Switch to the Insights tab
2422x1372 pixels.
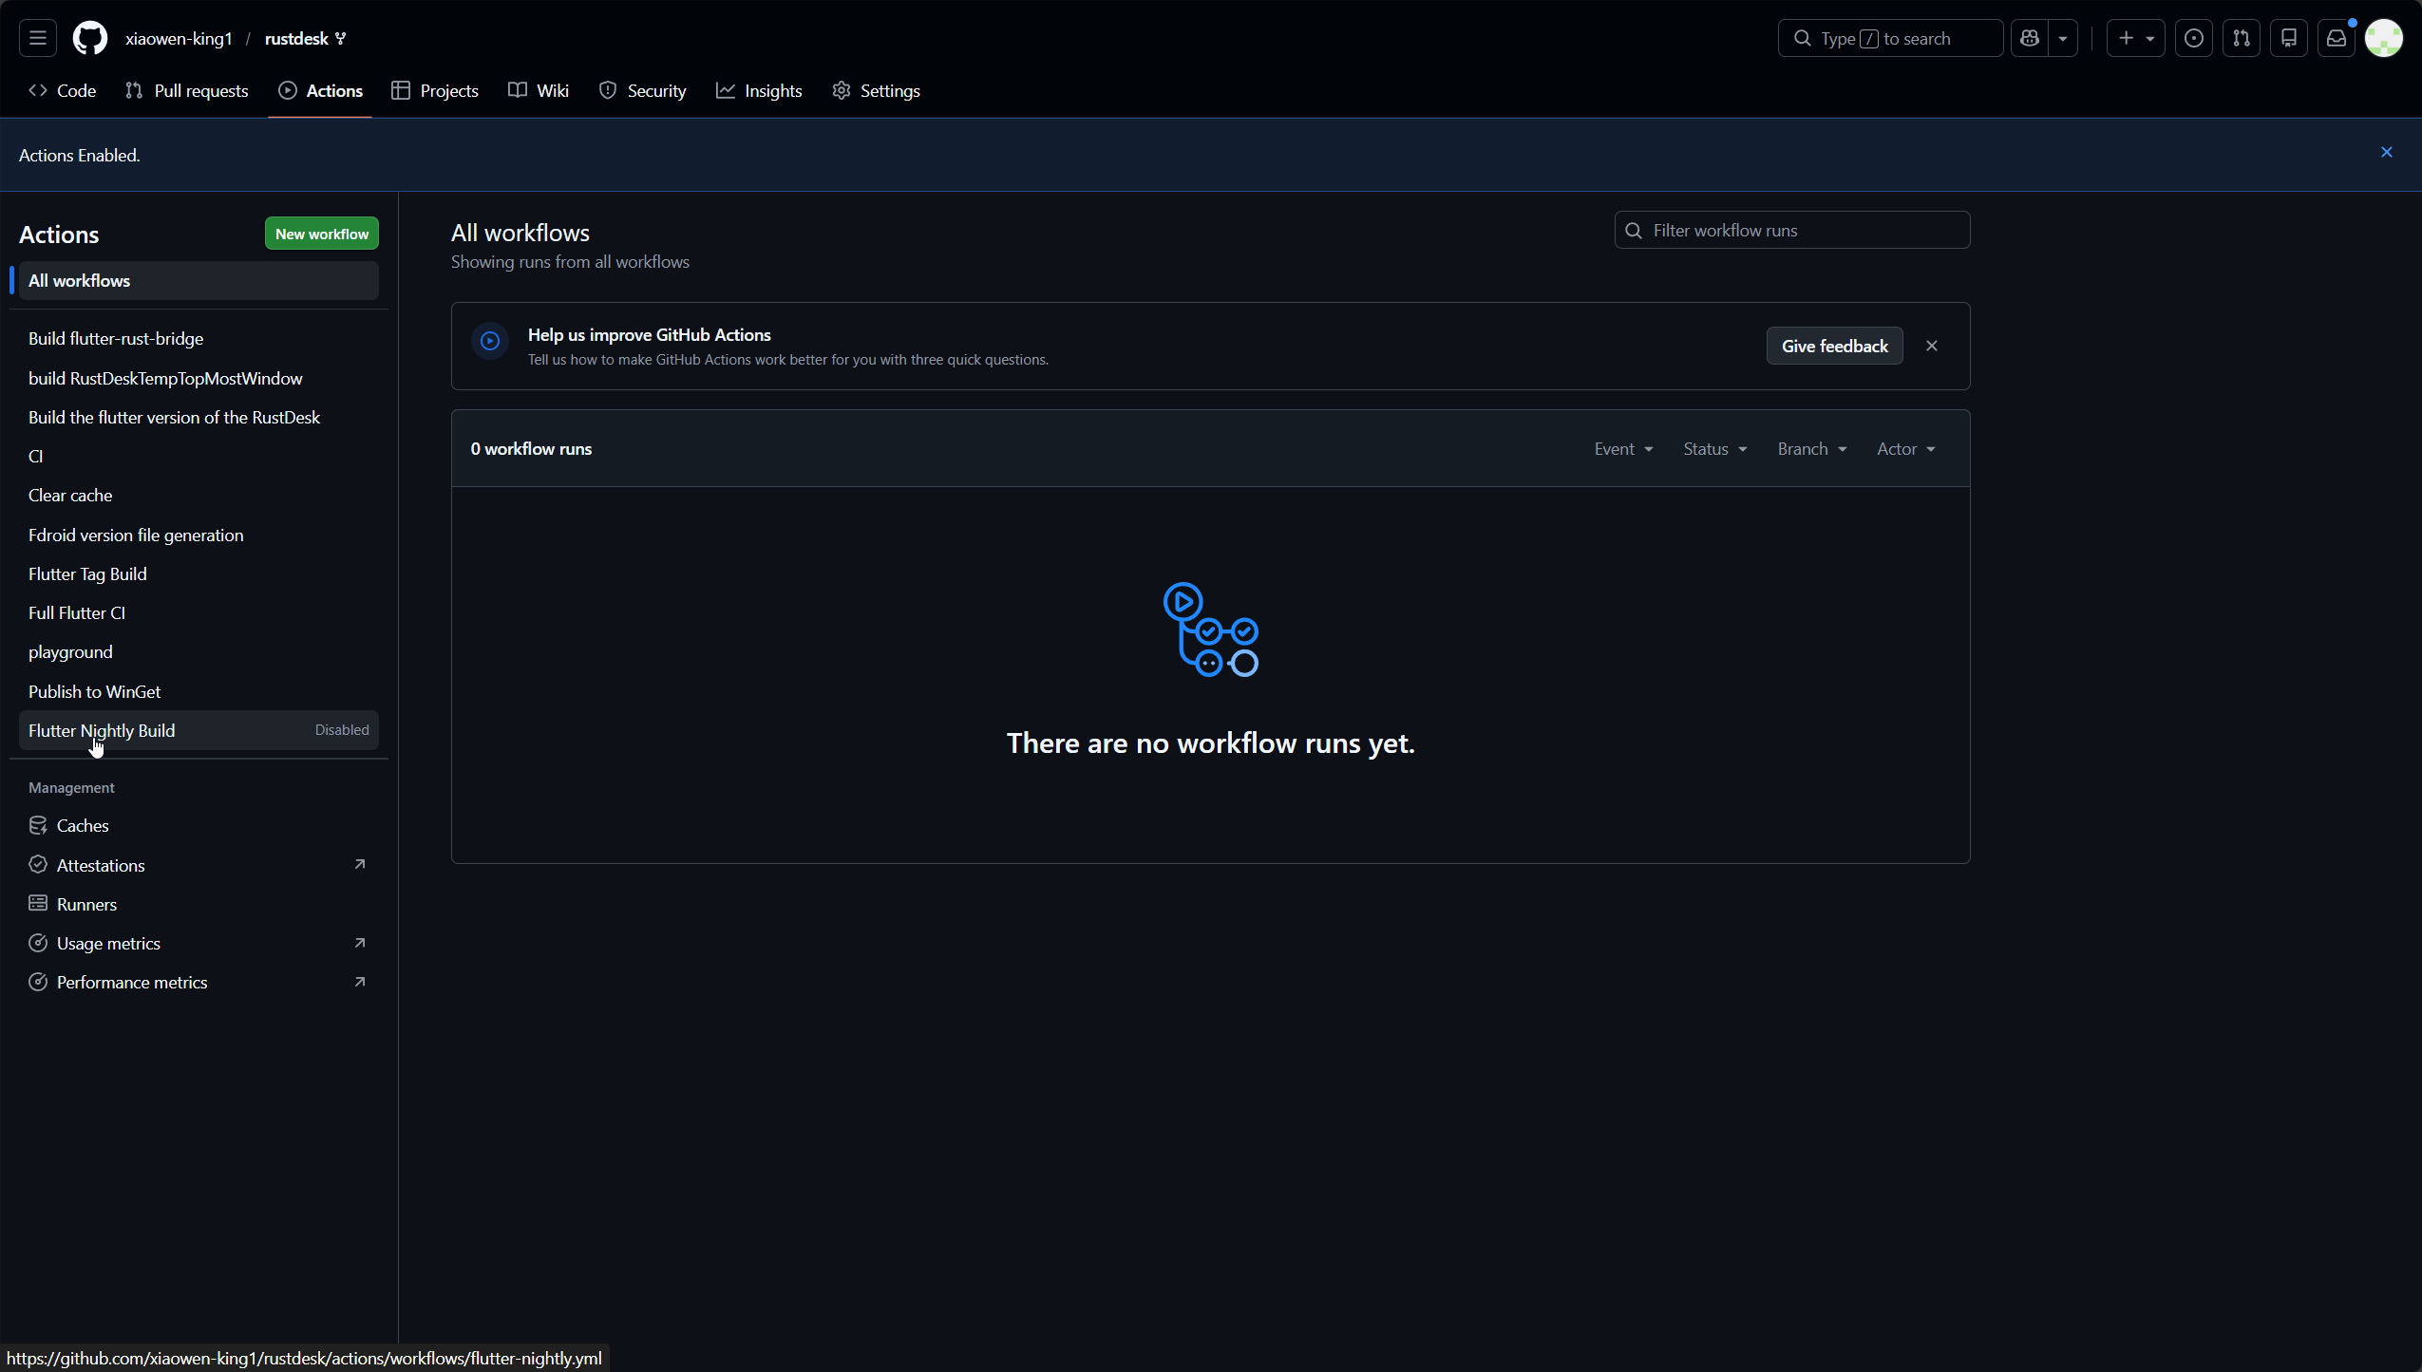point(759,91)
